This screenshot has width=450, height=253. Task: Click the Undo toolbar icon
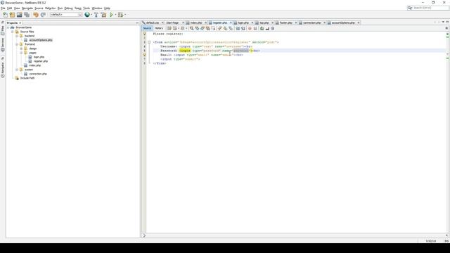(x=36, y=15)
